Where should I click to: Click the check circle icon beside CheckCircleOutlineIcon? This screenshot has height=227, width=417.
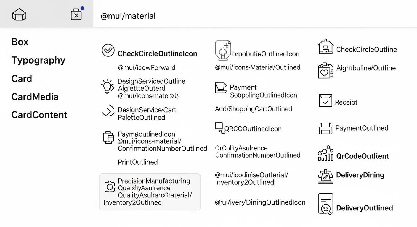click(108, 50)
